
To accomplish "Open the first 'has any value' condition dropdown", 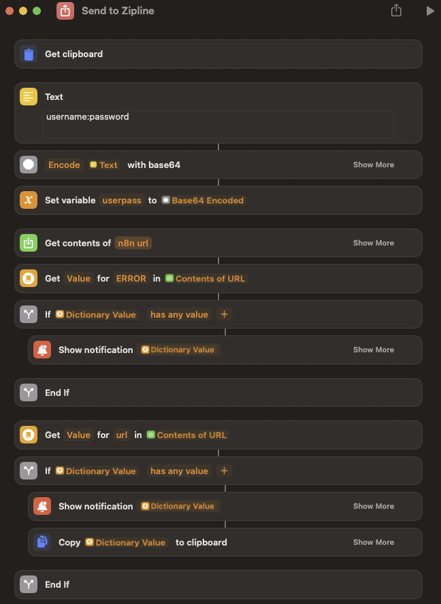I will point(179,314).
